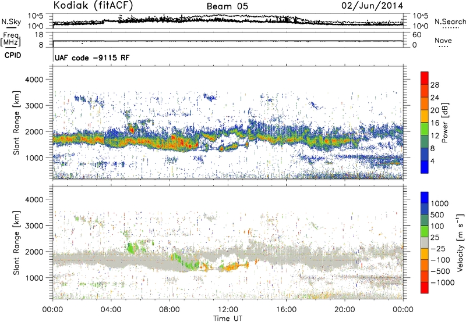Click "Slant Range [km]" label of power panel

(x=17, y=123)
